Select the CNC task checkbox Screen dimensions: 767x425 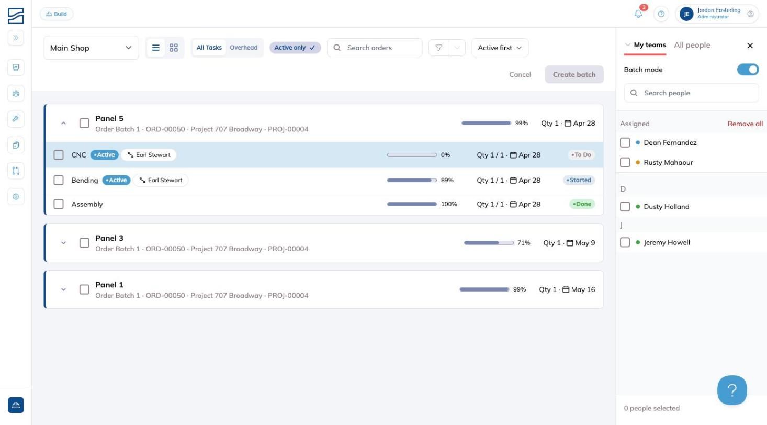point(59,155)
